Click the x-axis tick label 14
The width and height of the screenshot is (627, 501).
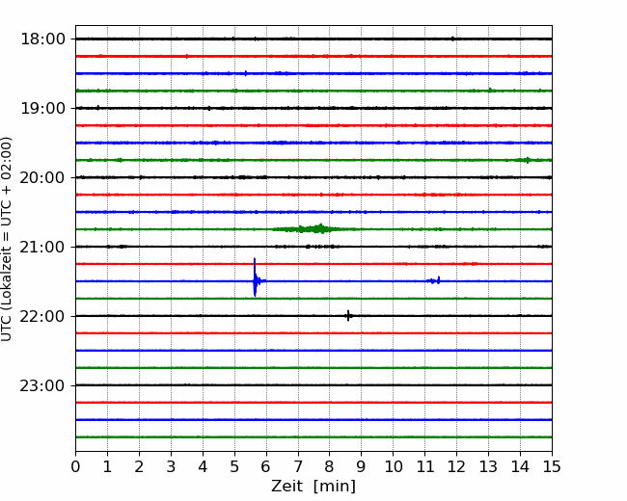click(x=520, y=466)
